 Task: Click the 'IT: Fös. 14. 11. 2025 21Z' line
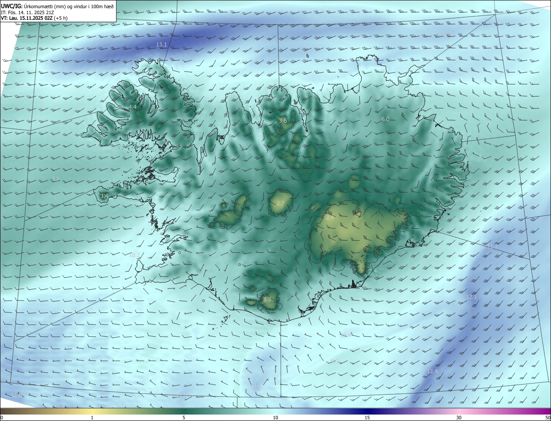[x=28, y=12]
